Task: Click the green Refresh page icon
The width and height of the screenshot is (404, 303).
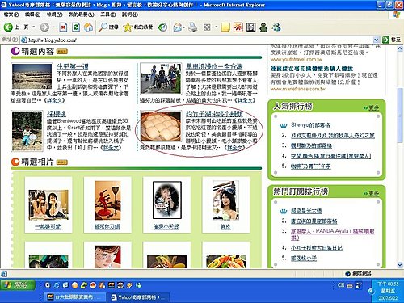Action: pyautogui.click(x=76, y=27)
